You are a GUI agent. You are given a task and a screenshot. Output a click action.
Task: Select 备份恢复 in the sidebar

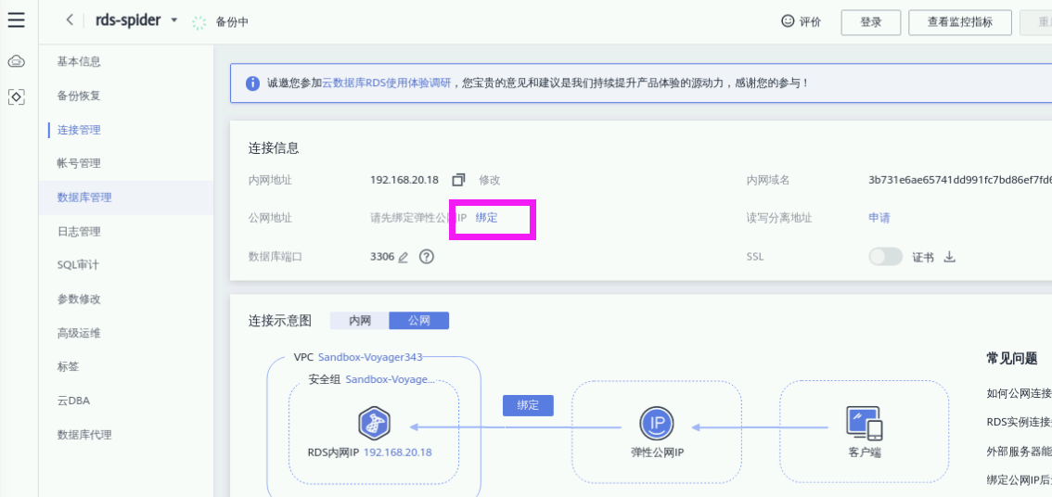79,96
